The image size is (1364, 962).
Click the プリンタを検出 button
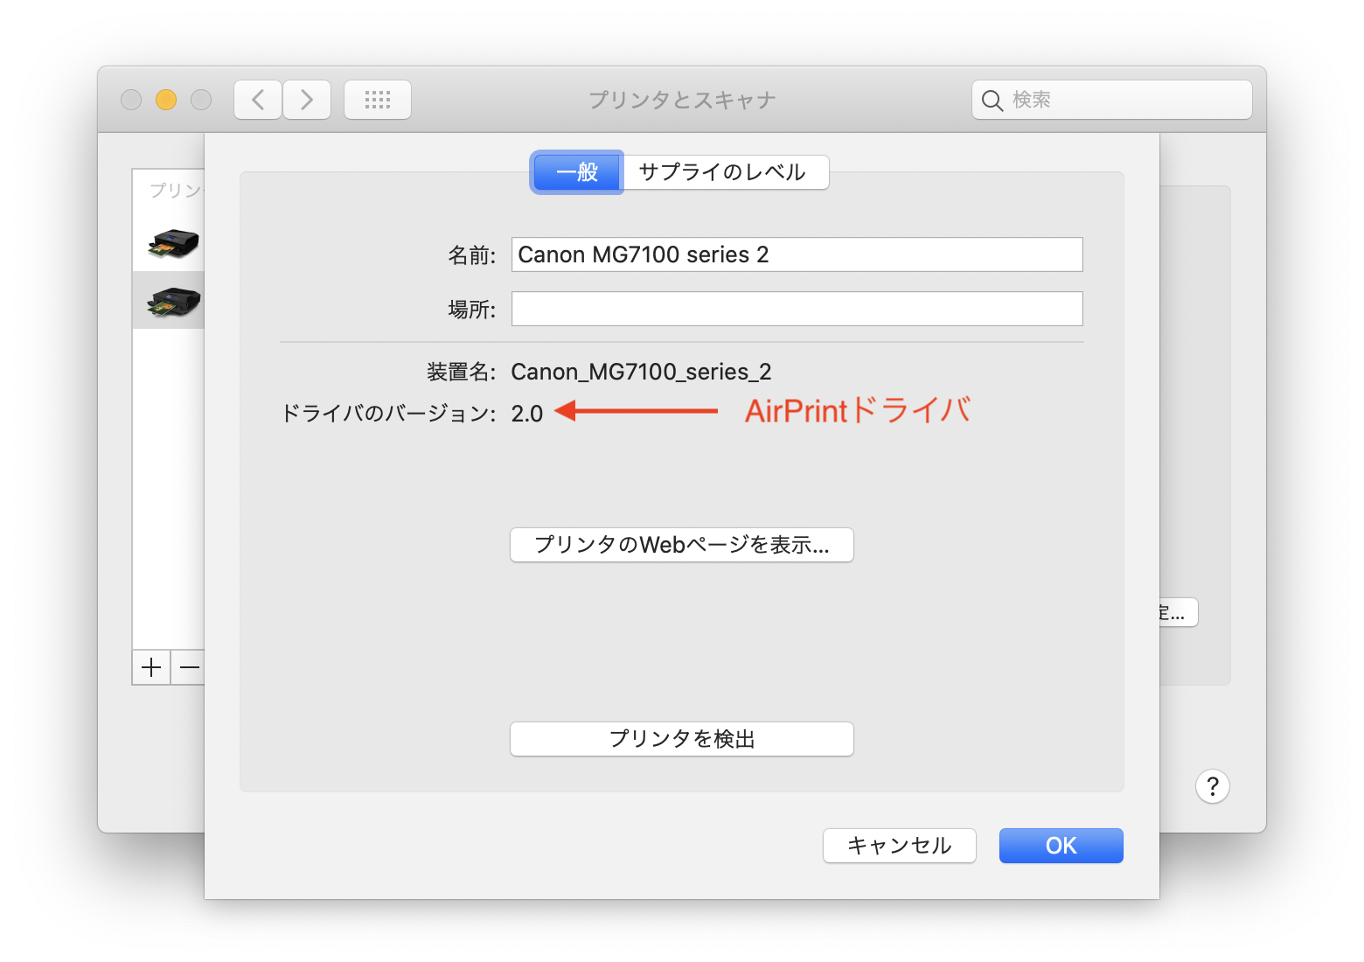pyautogui.click(x=682, y=739)
